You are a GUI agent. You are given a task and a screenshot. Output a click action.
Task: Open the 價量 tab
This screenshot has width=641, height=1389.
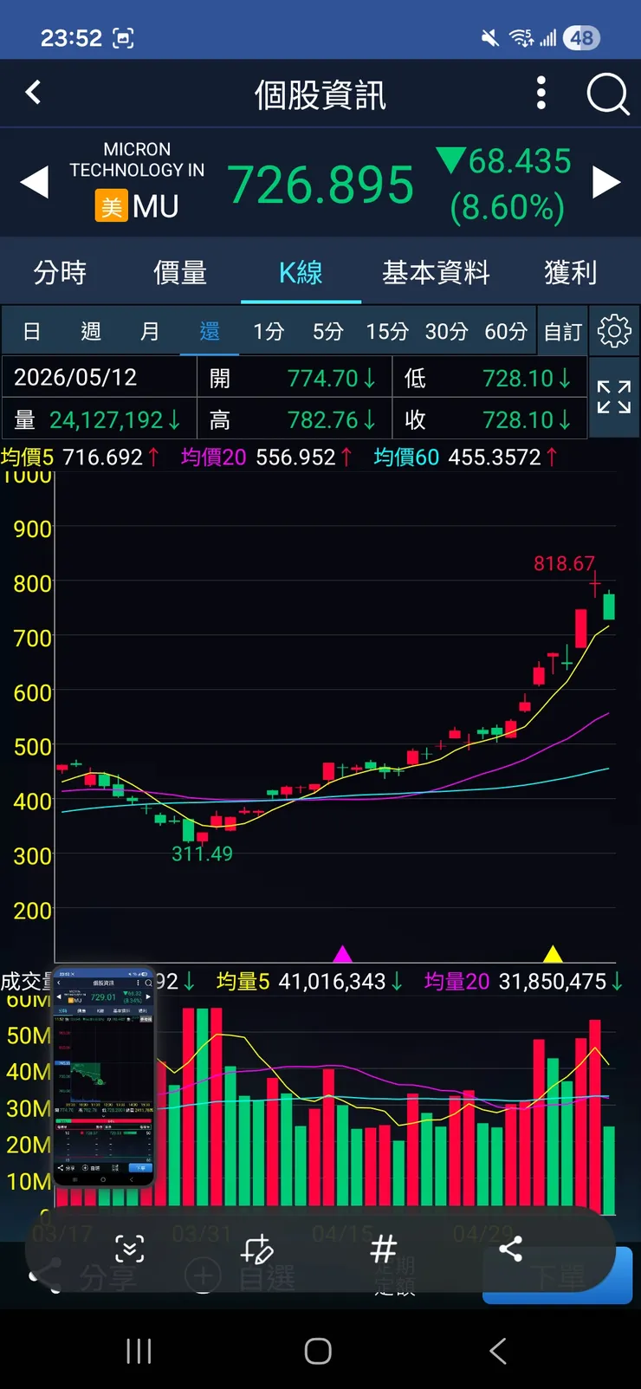coord(180,272)
